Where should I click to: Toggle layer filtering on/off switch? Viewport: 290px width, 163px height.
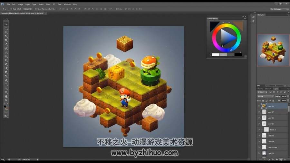tap(288, 92)
